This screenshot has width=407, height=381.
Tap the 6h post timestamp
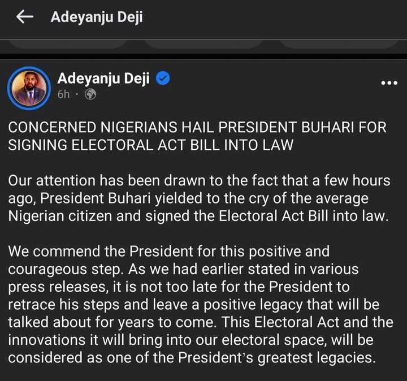(x=63, y=95)
